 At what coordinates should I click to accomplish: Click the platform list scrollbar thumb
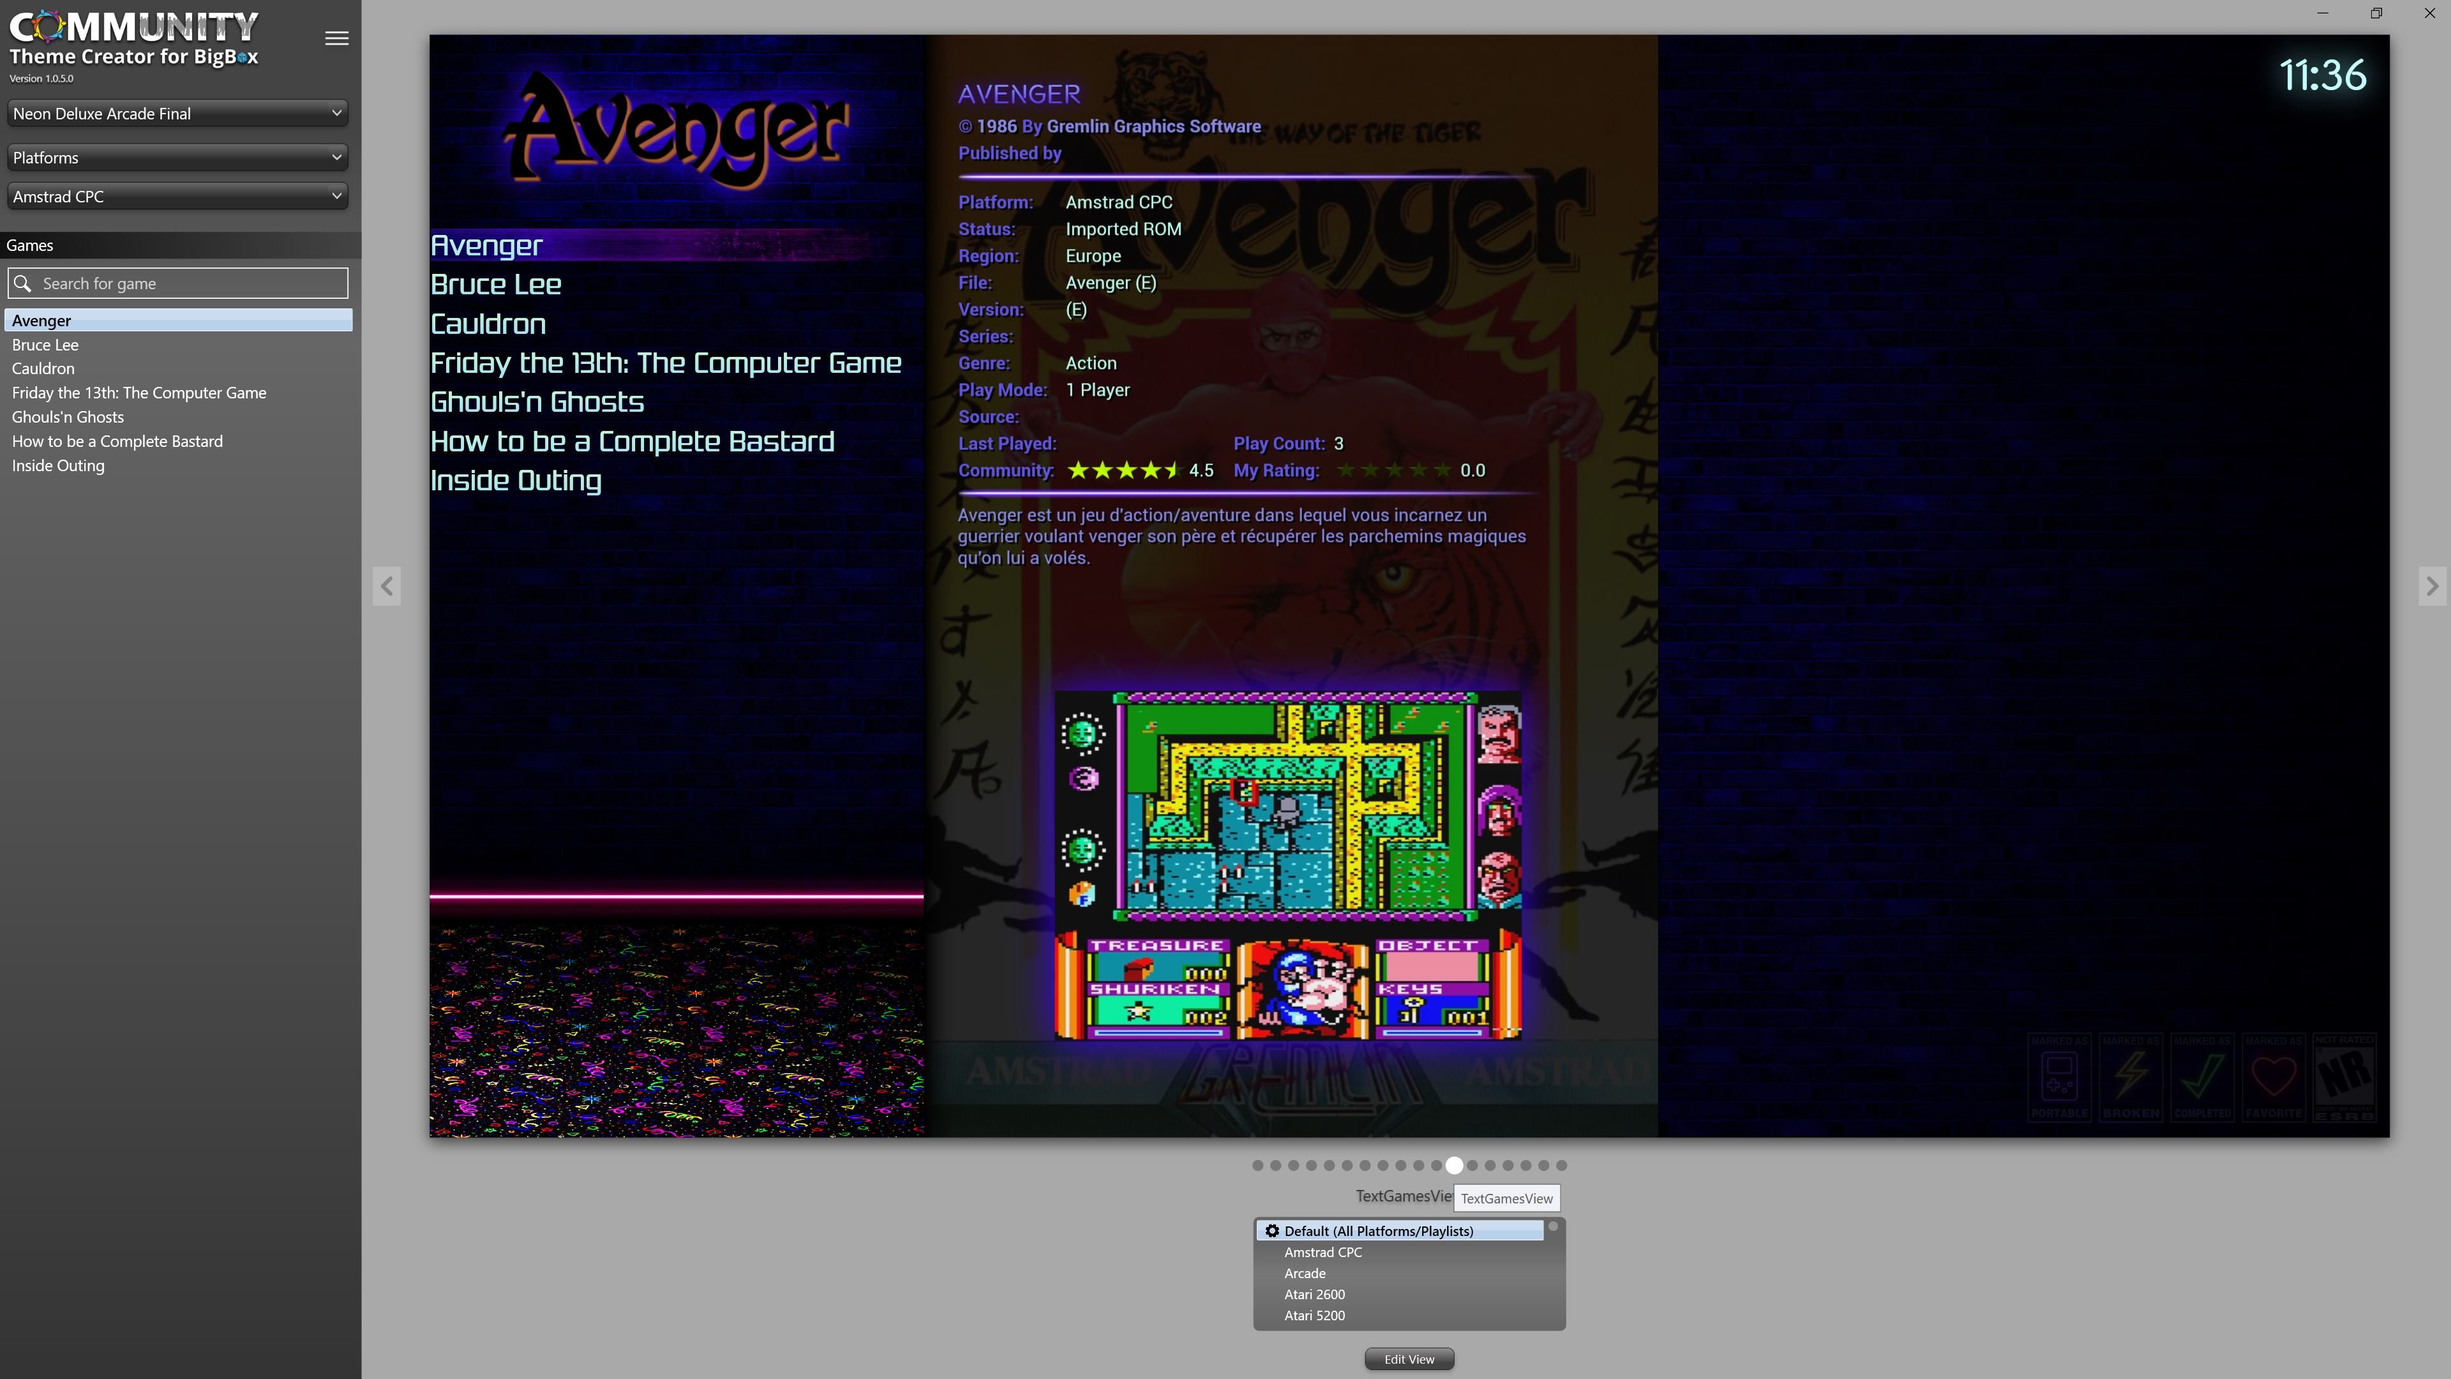pyautogui.click(x=1553, y=1226)
